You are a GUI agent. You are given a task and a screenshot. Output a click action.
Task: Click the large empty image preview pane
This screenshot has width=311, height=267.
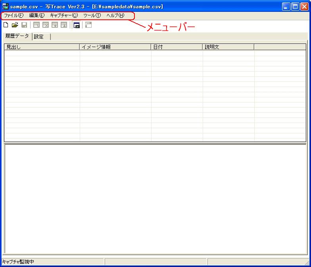point(155,199)
